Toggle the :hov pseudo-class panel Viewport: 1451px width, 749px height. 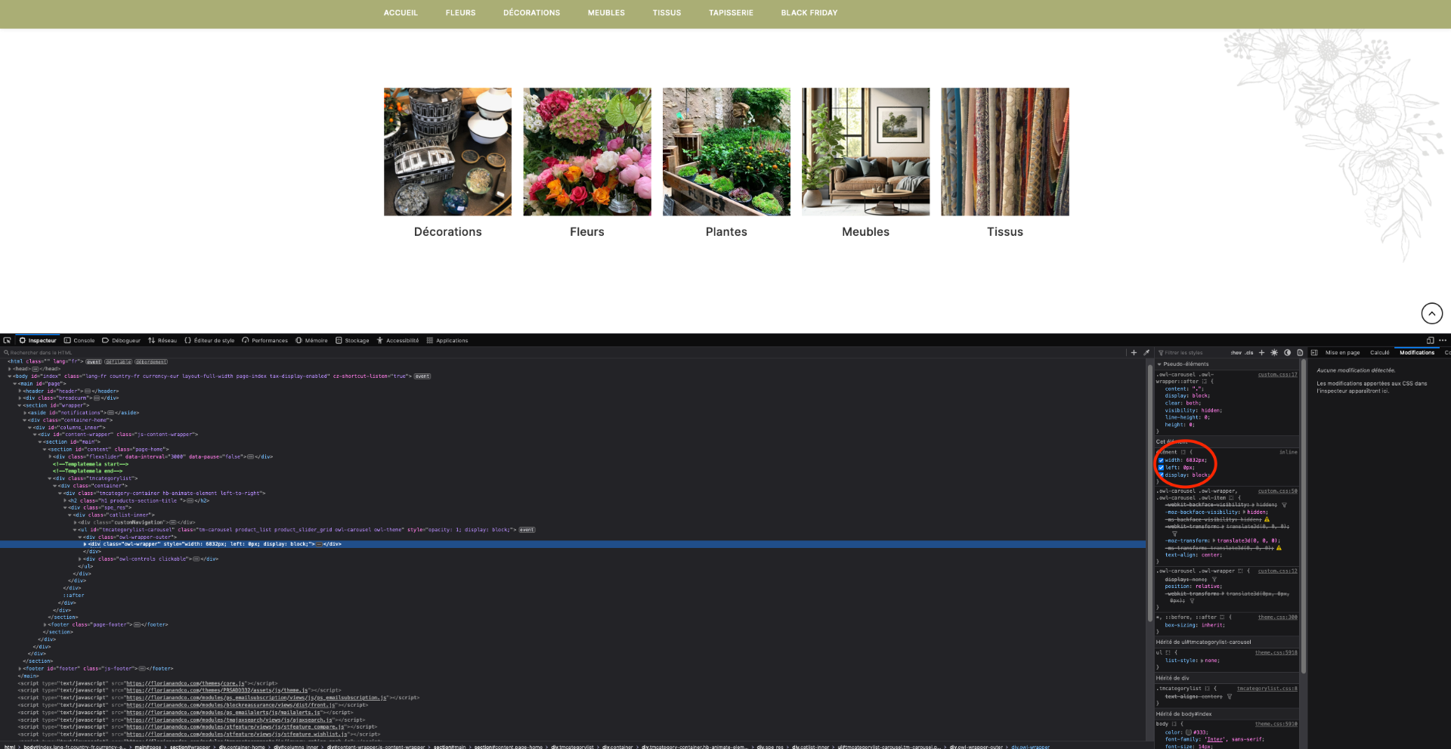point(1236,352)
